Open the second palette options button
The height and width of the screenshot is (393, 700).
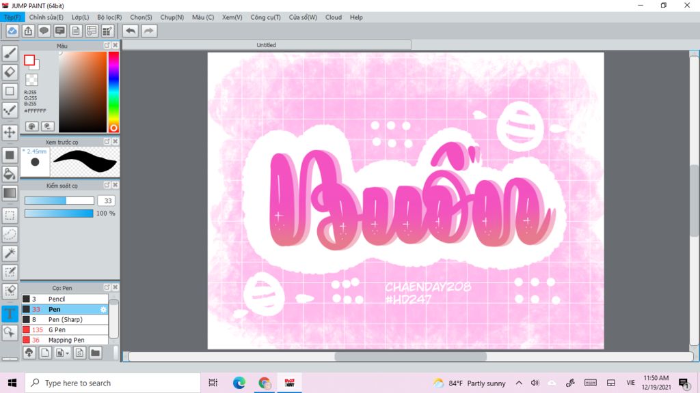tap(48, 126)
